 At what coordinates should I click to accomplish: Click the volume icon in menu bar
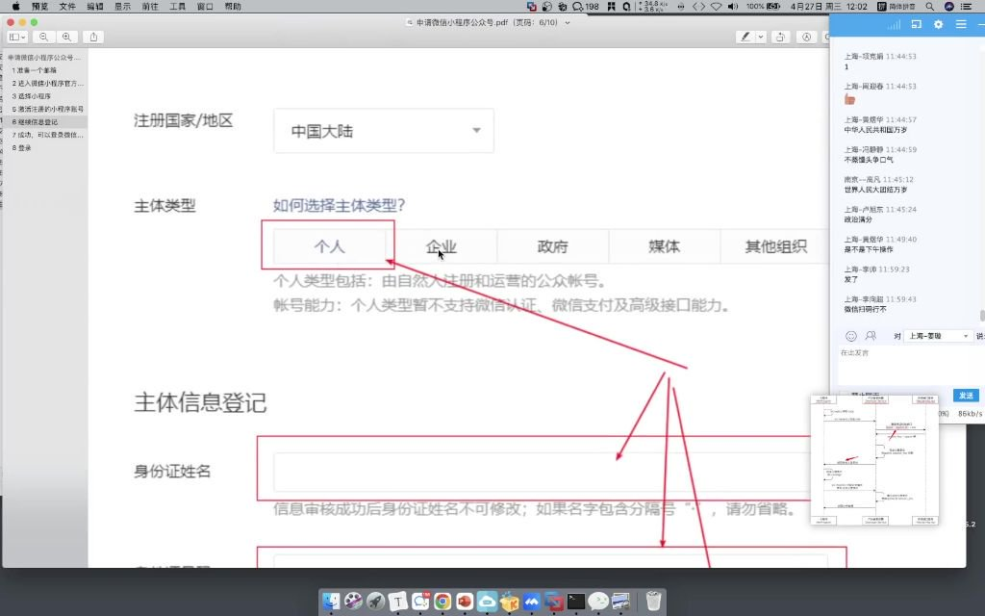coord(732,7)
